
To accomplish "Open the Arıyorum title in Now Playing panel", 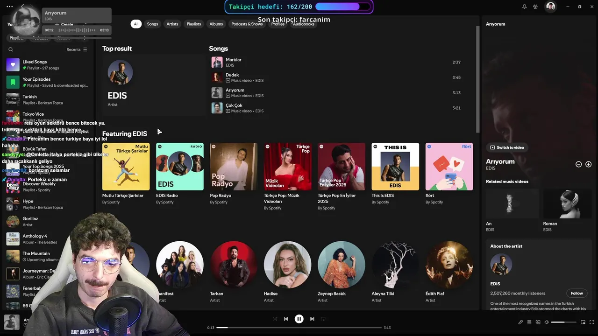I will [500, 161].
